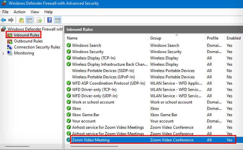Toggle the Show/Hide Console Tree icon

(29, 20)
